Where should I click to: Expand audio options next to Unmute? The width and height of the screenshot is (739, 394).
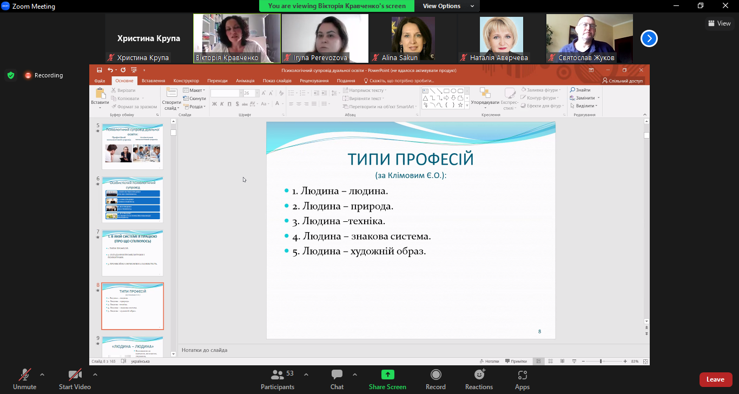pyautogui.click(x=42, y=375)
